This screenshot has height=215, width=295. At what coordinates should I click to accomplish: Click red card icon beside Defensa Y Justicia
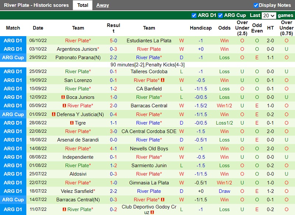53,114
